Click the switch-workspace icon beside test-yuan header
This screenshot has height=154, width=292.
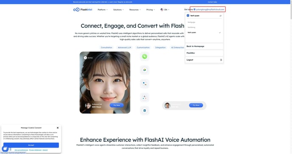click(221, 16)
